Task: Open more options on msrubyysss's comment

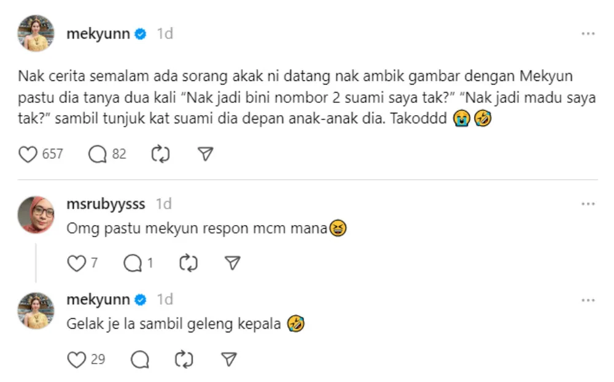Action: [x=588, y=204]
